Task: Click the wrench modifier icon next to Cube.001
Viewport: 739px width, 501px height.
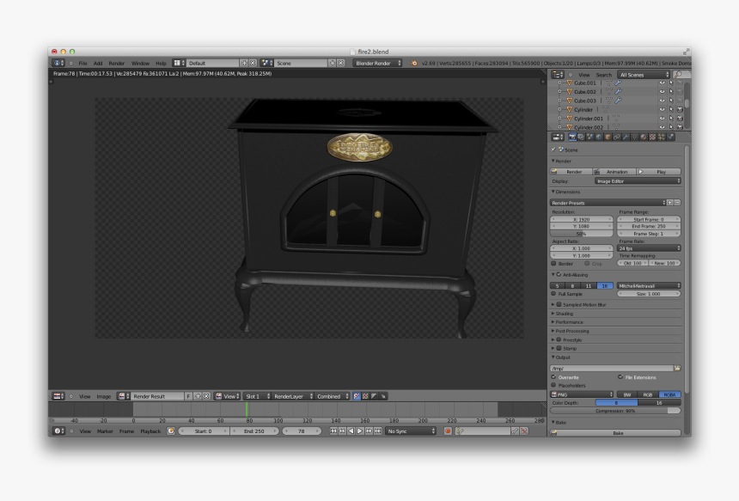Action: click(x=619, y=83)
